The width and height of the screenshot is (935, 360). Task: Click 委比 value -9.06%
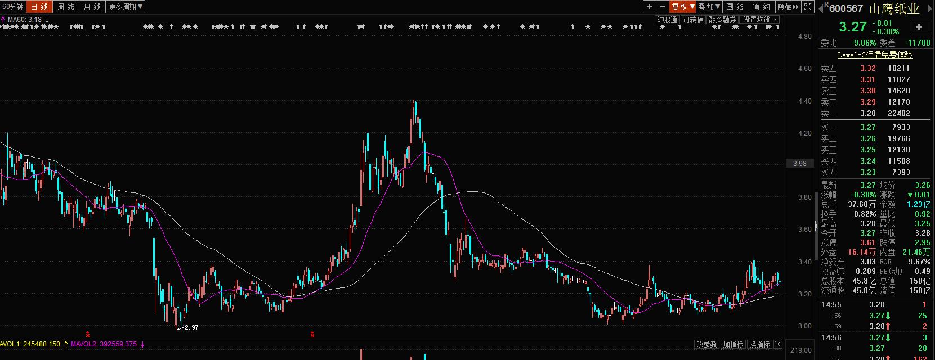pyautogui.click(x=864, y=43)
